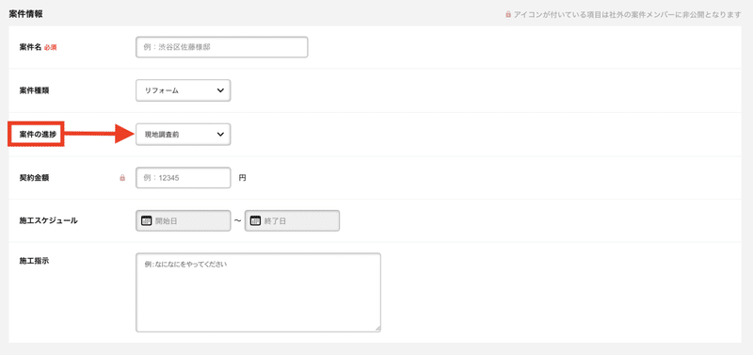The width and height of the screenshot is (753, 355).
Task: Click the start date calendar icon
Action: 146,221
